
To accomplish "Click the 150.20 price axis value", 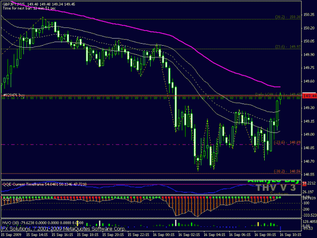I will pos(309,28).
